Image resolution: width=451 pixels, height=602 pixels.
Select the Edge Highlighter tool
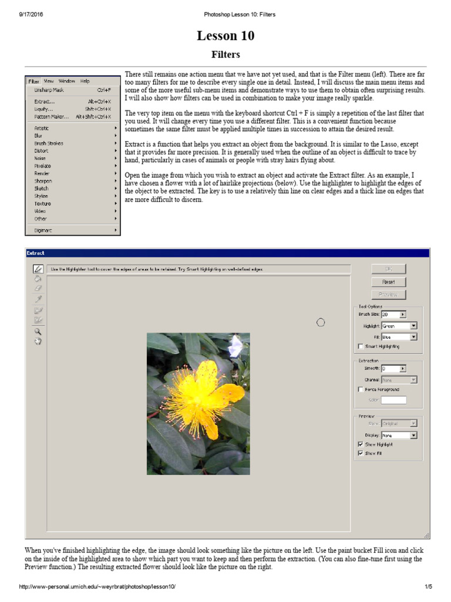pyautogui.click(x=38, y=269)
